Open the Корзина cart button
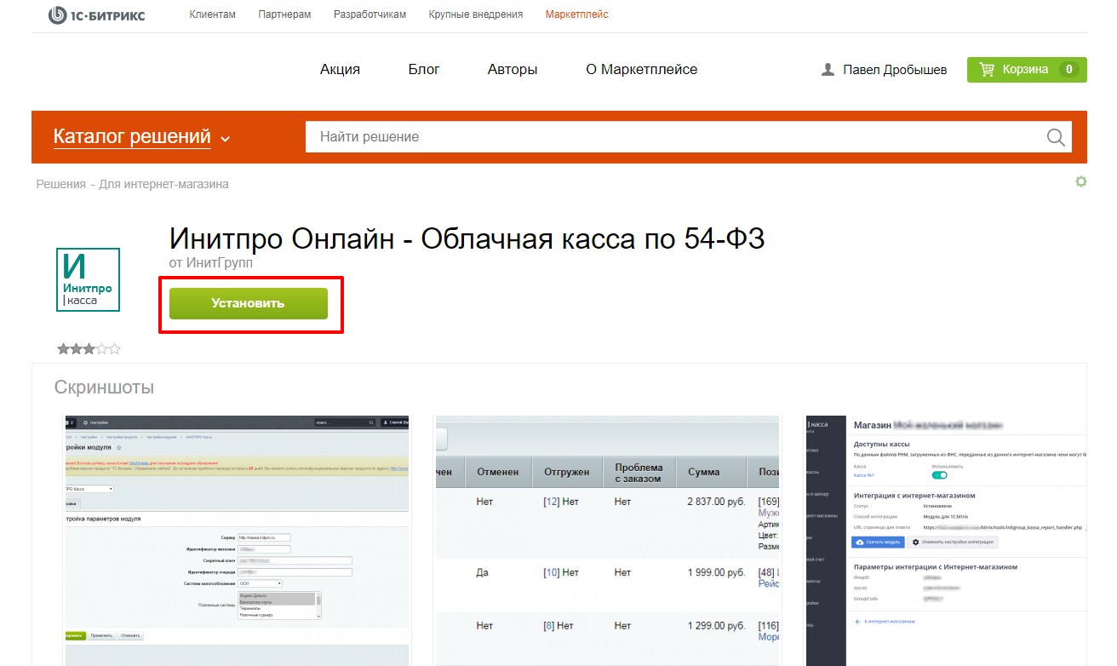 pos(1027,70)
